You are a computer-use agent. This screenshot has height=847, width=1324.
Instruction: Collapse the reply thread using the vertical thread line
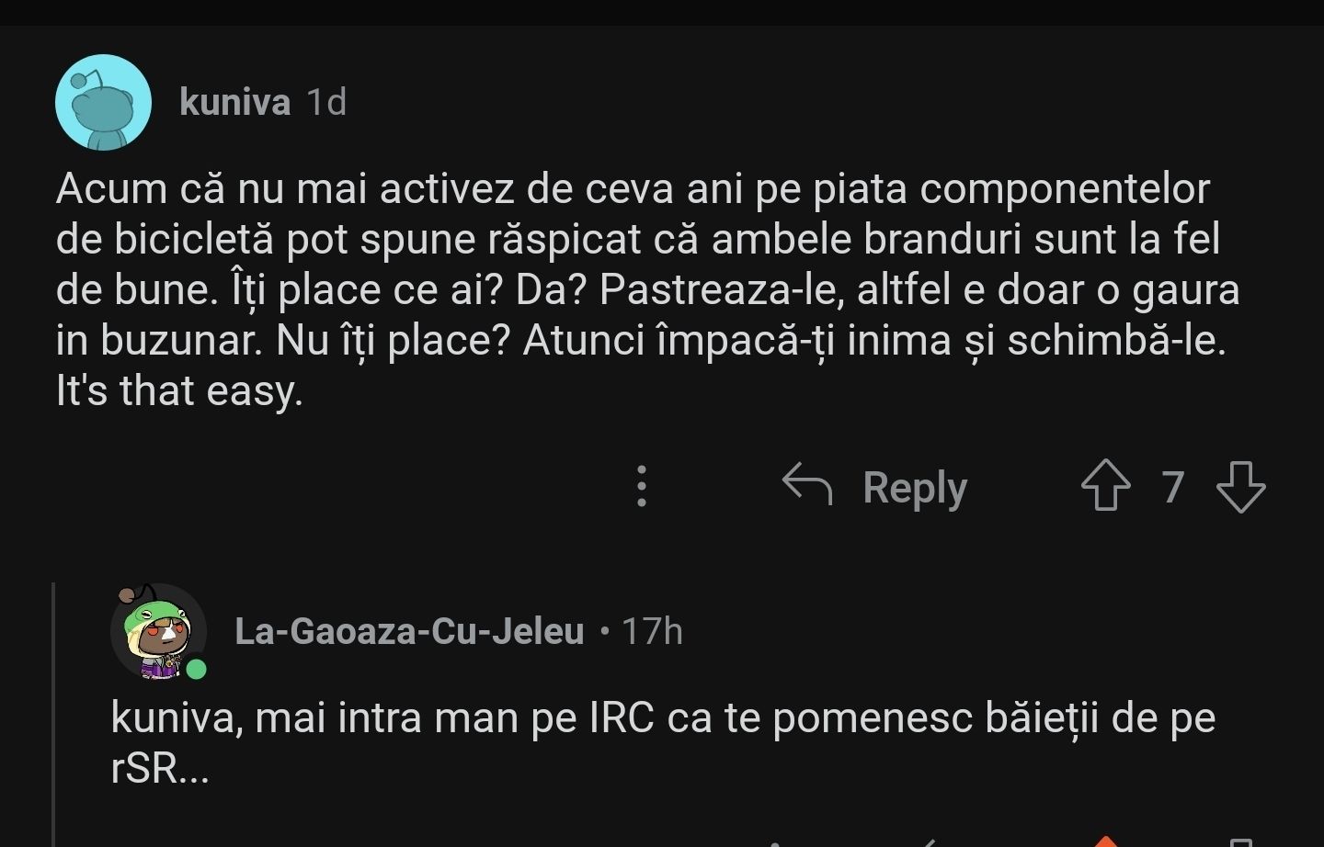(54, 717)
